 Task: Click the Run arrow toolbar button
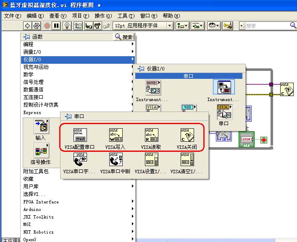tap(28, 26)
